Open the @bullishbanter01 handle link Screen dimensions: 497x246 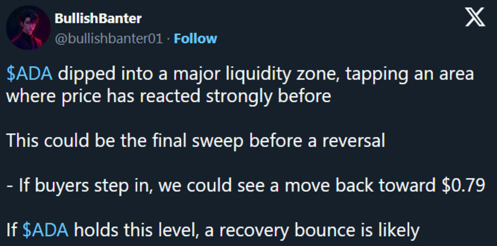tap(109, 38)
